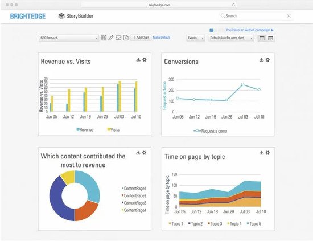Export dashboard with PDF icon
The image size is (313, 241).
126,38
